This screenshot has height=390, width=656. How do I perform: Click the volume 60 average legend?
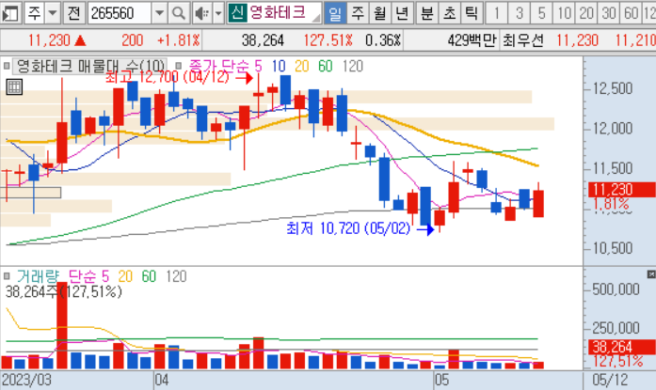[x=149, y=276]
